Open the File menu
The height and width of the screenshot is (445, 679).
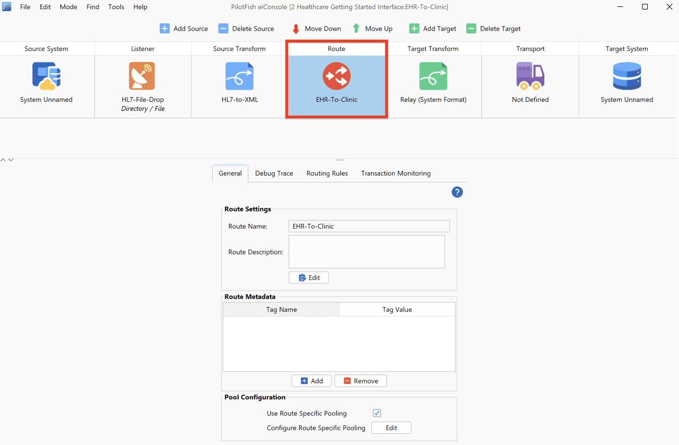coord(25,7)
